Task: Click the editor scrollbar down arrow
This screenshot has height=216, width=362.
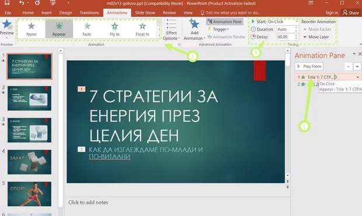Action: click(x=287, y=176)
